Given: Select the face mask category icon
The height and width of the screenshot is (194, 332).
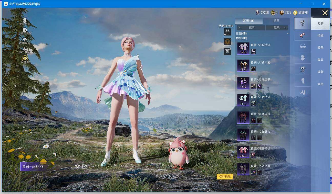Looking at the screenshot, I should coord(303,58).
